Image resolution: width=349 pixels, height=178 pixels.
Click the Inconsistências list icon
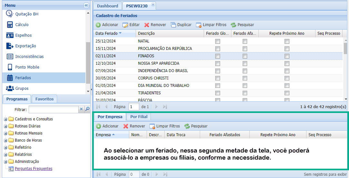10,57
